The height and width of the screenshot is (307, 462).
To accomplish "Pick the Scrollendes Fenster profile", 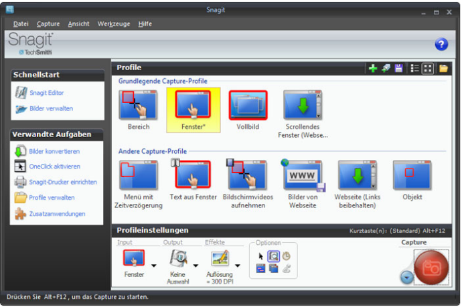I will [303, 114].
